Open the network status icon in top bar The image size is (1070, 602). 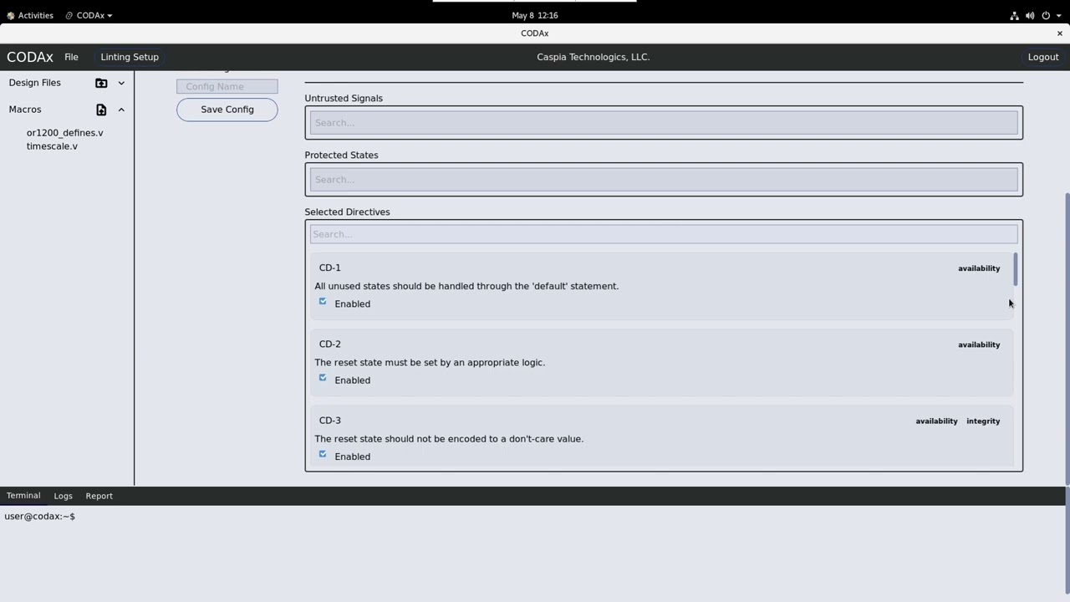1014,15
